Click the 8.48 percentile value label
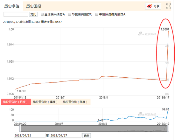This screenshot has height=140, width=175. click(101, 120)
